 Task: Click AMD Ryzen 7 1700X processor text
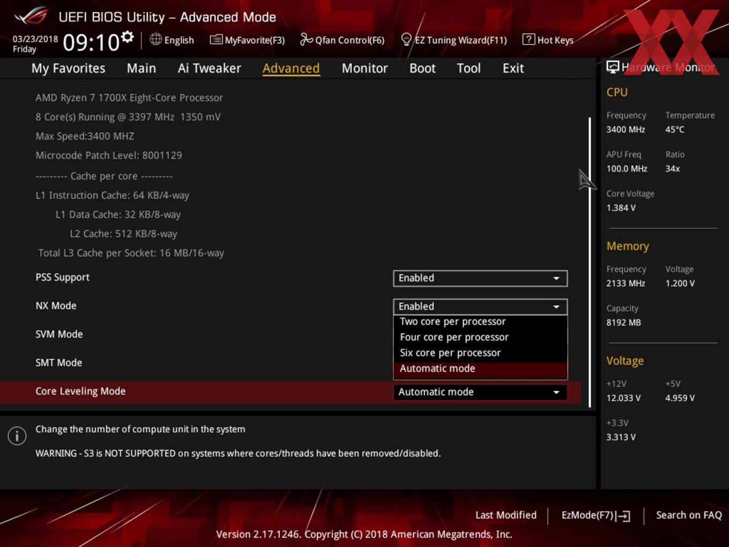[129, 98]
